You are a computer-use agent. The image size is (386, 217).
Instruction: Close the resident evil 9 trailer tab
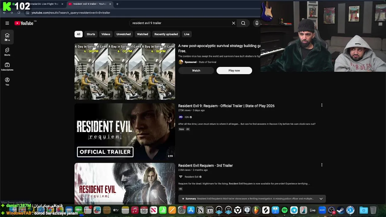110,4
